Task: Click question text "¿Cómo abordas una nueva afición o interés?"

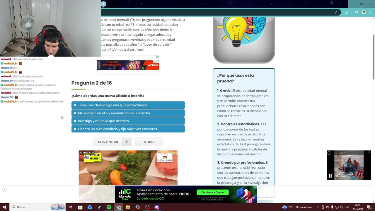Action: coord(108,96)
